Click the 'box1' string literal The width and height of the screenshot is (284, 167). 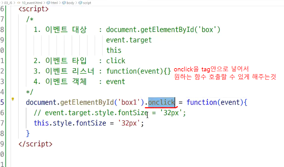tap(129, 102)
